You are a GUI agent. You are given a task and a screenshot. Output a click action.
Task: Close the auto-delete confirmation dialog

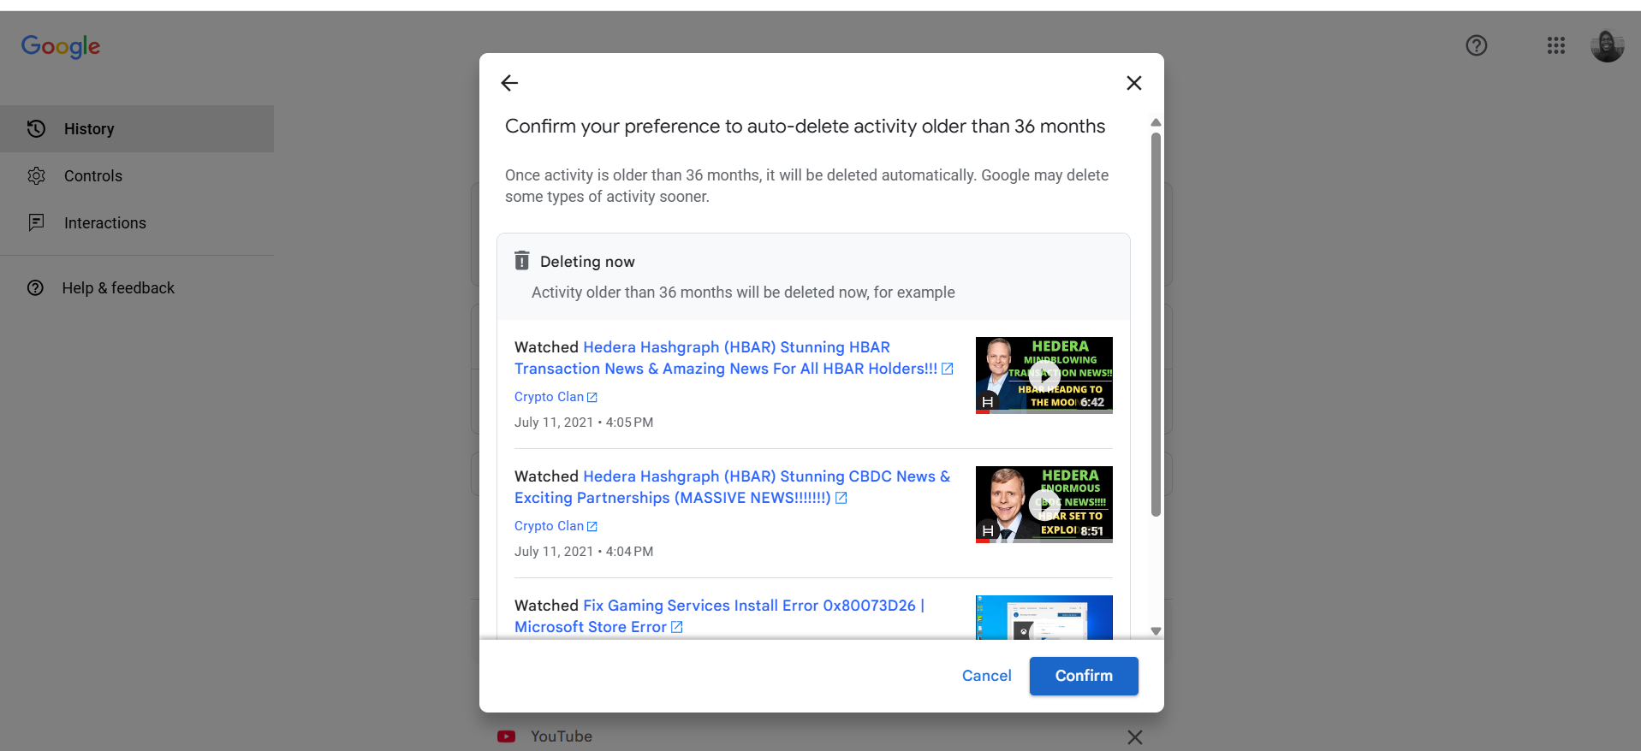pyautogui.click(x=1134, y=83)
